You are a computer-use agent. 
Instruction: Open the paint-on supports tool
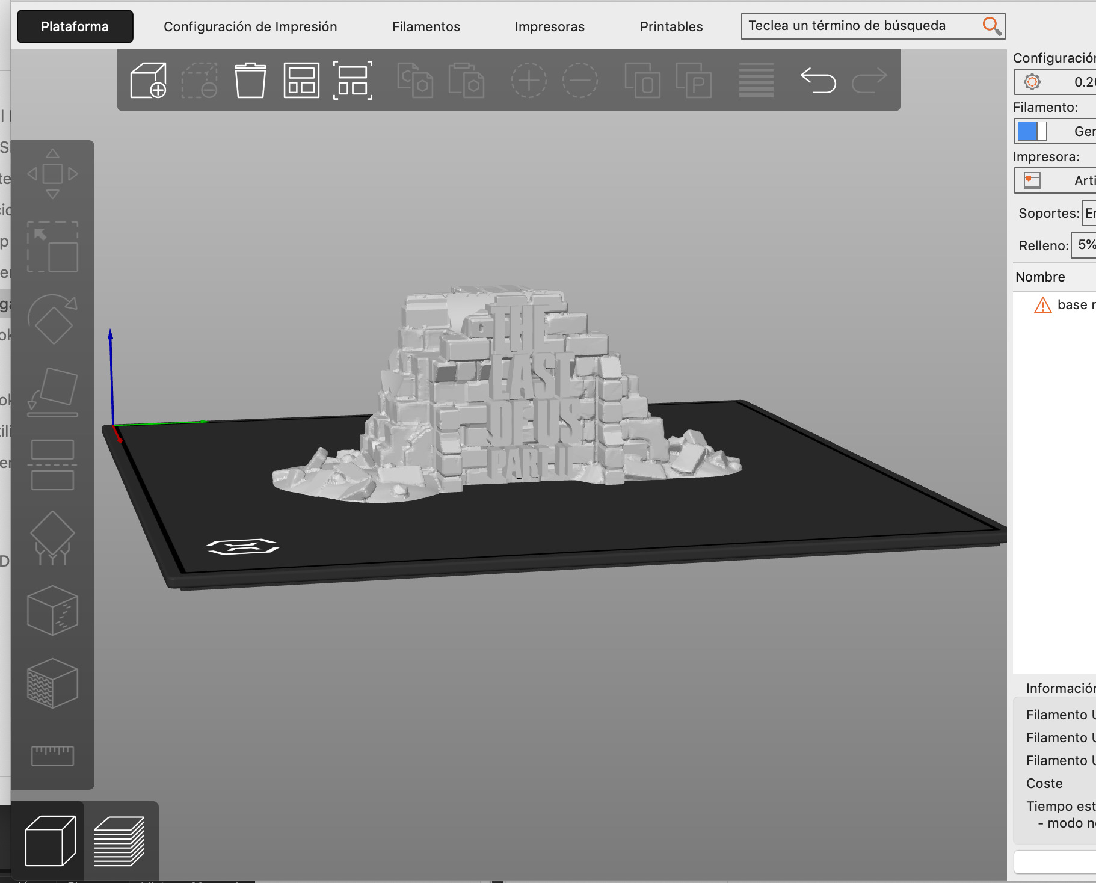pos(52,538)
